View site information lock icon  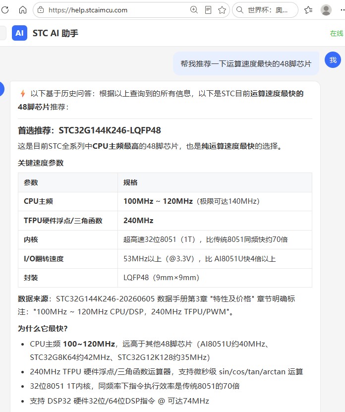(x=41, y=10)
